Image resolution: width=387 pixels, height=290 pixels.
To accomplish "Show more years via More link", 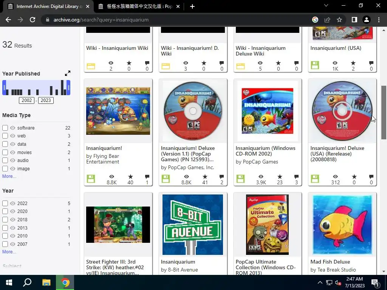I will click(9, 251).
